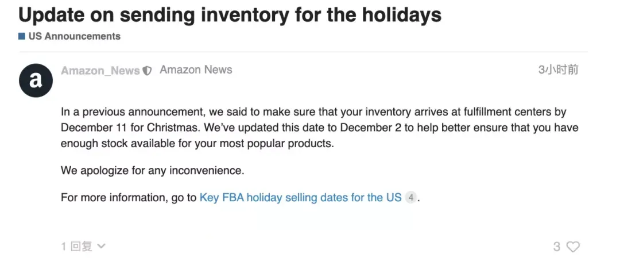Viewport: 620px width, 265px height.
Task: Open Key FBA holiday selling dates link
Action: pyautogui.click(x=300, y=197)
